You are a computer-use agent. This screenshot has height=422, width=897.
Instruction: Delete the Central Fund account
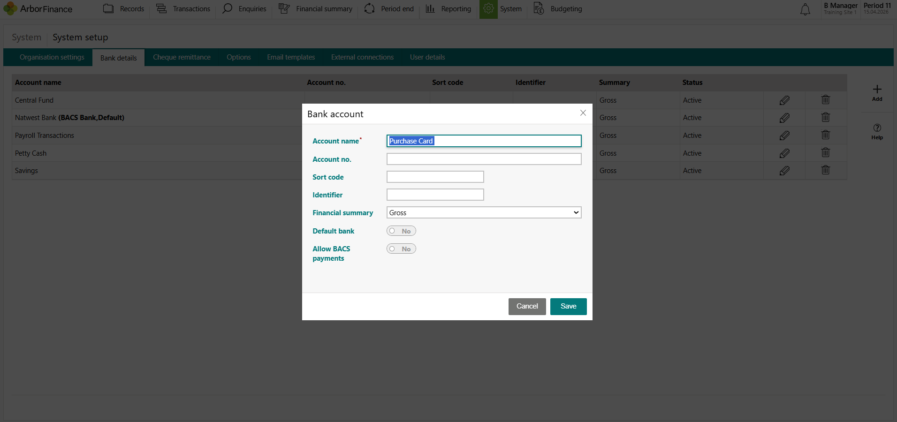pyautogui.click(x=826, y=100)
